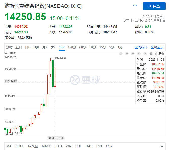Viewport: 171px width, 150px height.
Task: Toggle the BOLL overlay indicator
Action: tap(19, 146)
